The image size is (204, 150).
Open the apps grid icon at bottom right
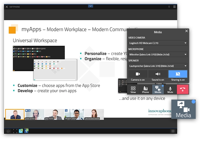coord(173,131)
